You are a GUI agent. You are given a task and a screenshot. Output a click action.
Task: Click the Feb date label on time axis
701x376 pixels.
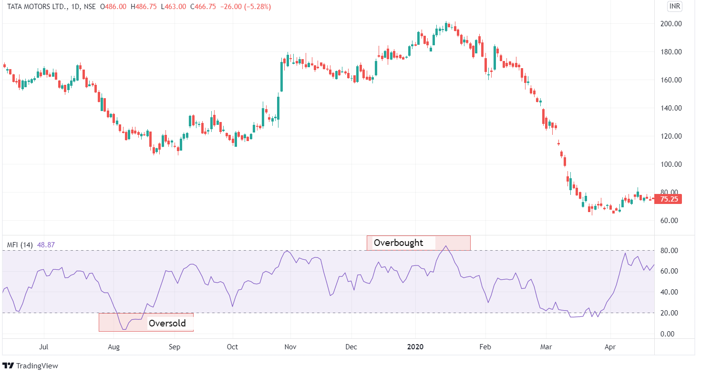485,347
